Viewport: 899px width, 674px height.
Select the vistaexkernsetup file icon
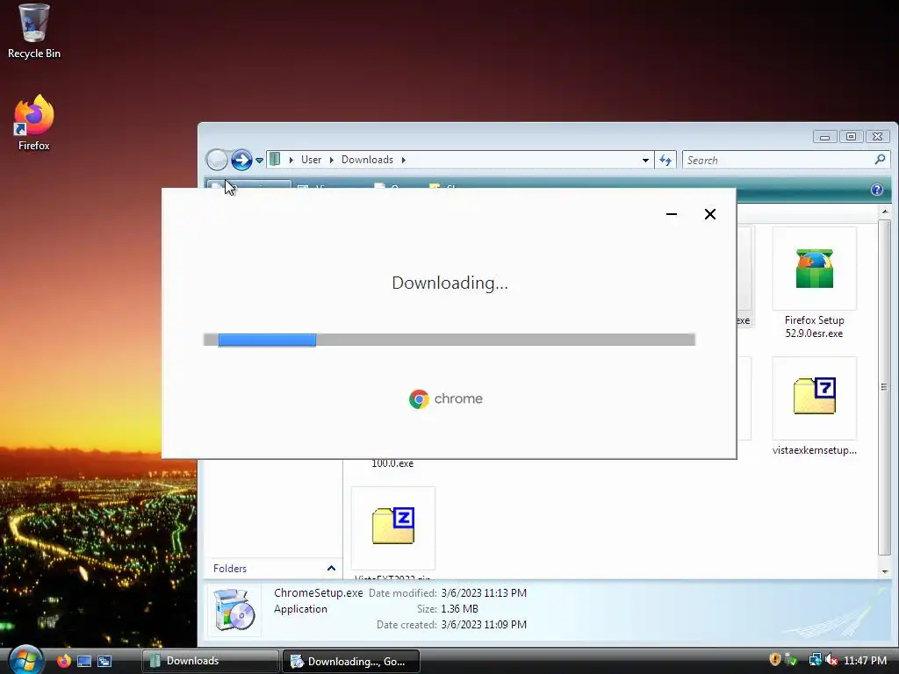[x=814, y=407]
